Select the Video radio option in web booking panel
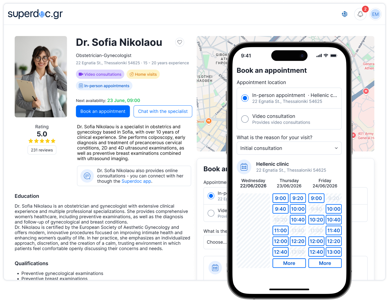Viewport: 389px width, 304px height. click(211, 213)
